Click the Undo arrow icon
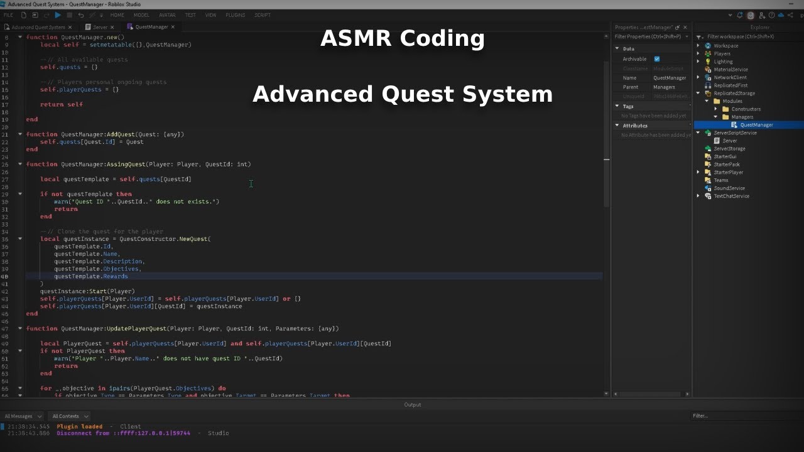804x452 pixels. (x=80, y=15)
